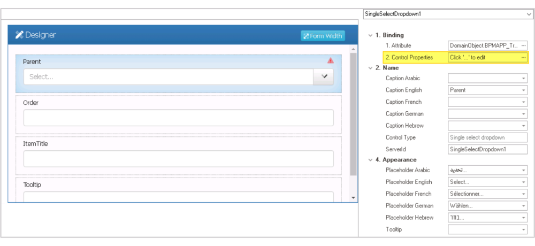Click the ItemTitle text field
The image size is (535, 246).
click(179, 159)
